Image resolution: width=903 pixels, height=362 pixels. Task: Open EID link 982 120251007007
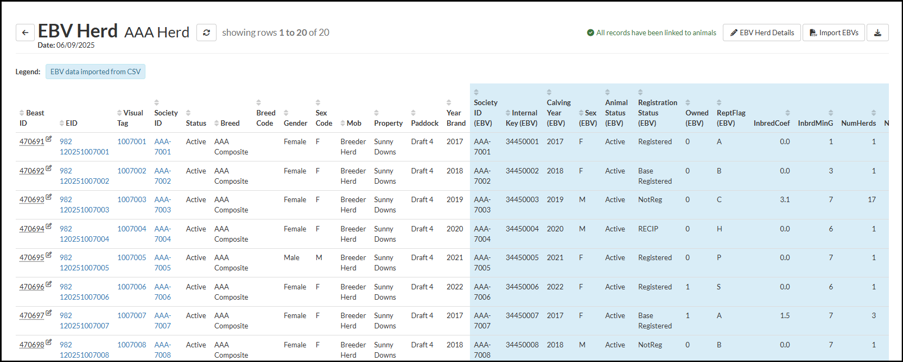(84, 321)
